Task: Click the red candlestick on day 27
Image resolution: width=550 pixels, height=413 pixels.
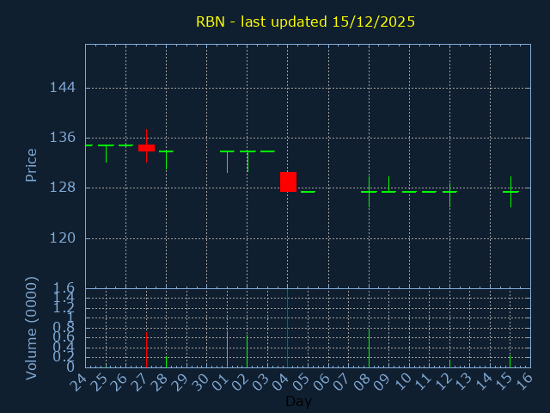Action: (146, 148)
